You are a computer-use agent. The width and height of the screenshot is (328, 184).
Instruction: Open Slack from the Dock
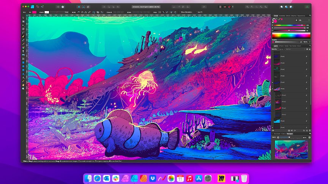click(x=116, y=179)
